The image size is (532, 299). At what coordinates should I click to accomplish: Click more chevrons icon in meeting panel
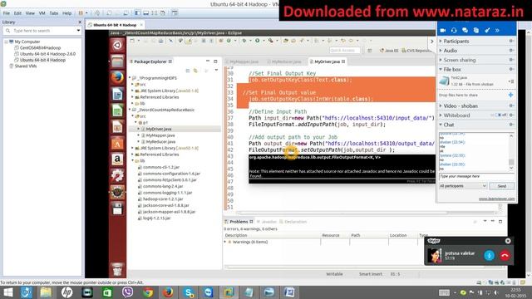pos(497,31)
